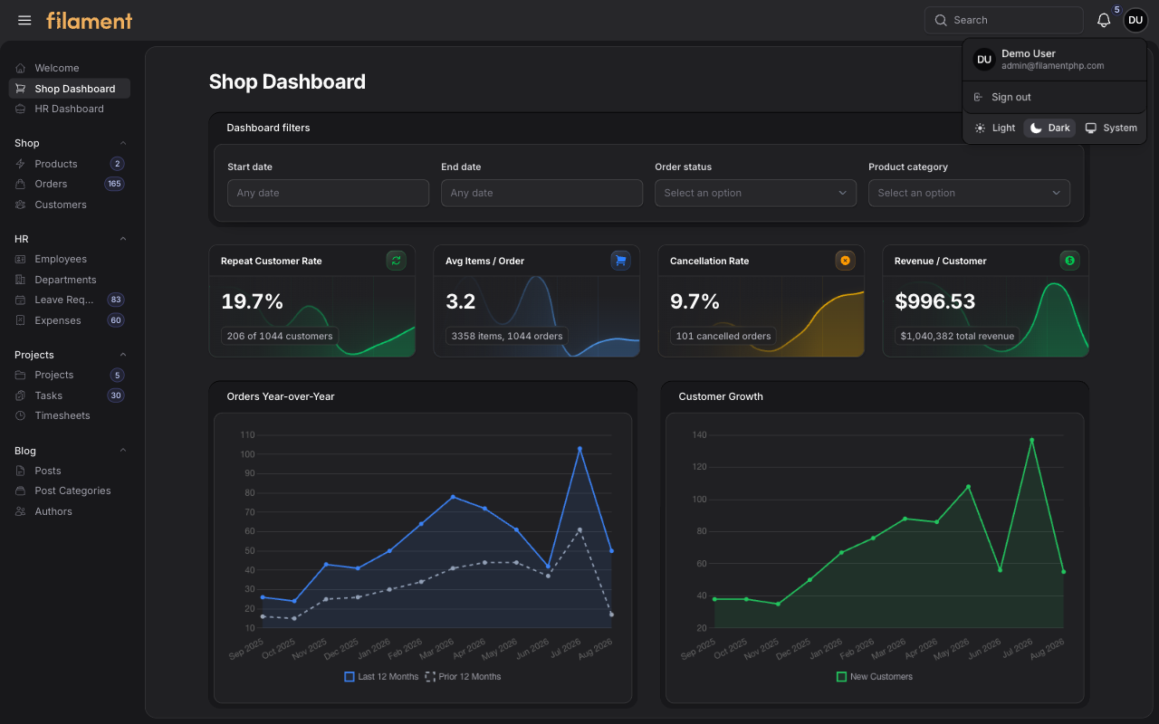Click the Avg Items / Order cart icon
The image size is (1159, 724).
[620, 261]
